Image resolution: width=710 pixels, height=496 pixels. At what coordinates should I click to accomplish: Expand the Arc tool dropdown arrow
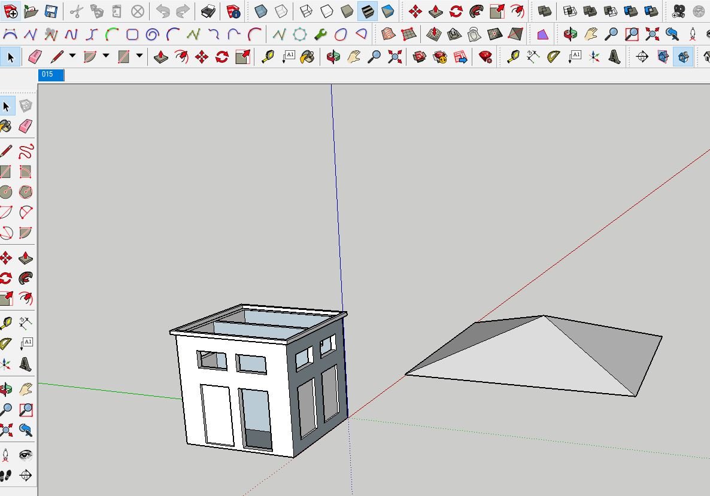106,56
